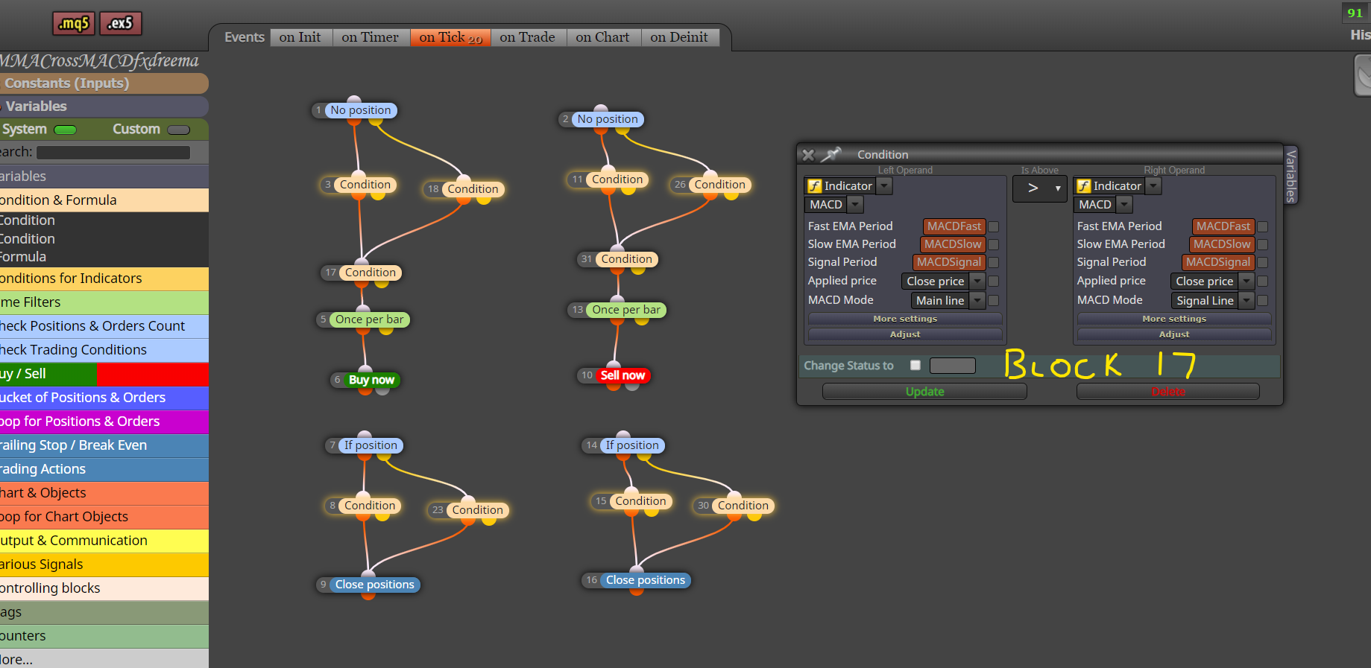Screen dimensions: 1371x668
Task: Select 'Close positions' block number 9
Action: click(x=374, y=585)
